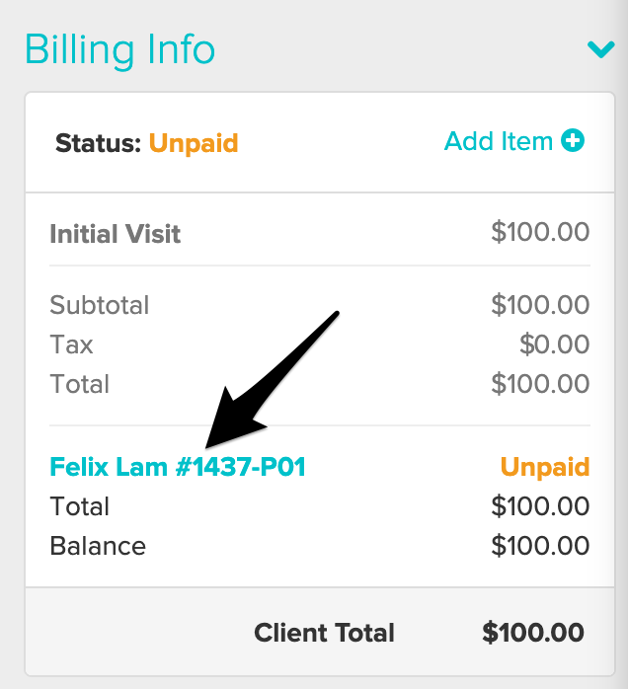Click the Subtotal amount value
This screenshot has height=689, width=628.
pos(540,305)
